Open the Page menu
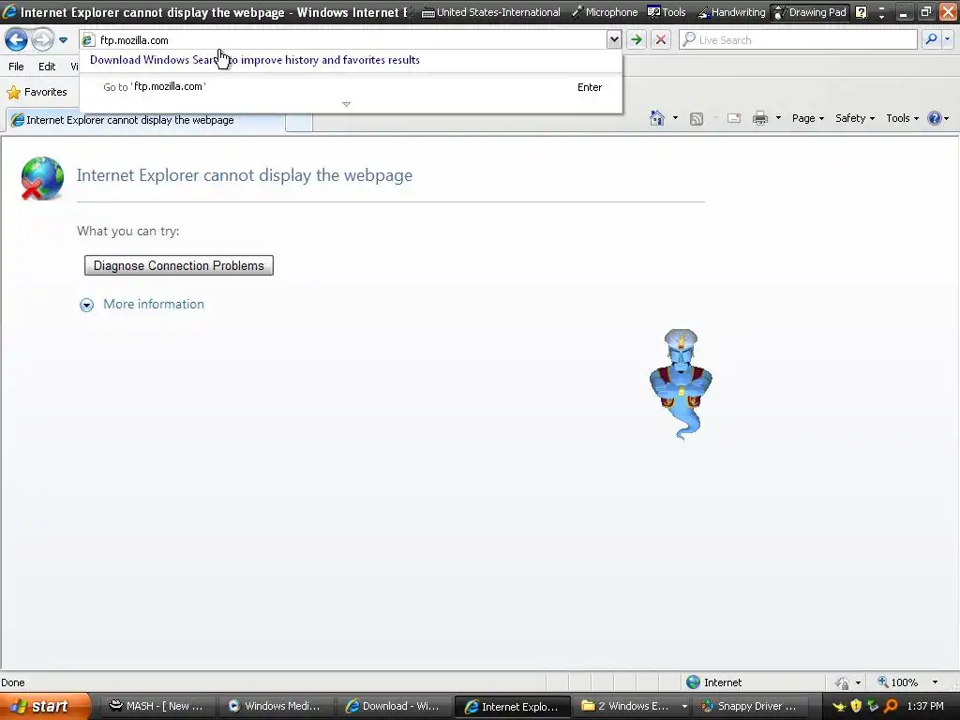 807,118
